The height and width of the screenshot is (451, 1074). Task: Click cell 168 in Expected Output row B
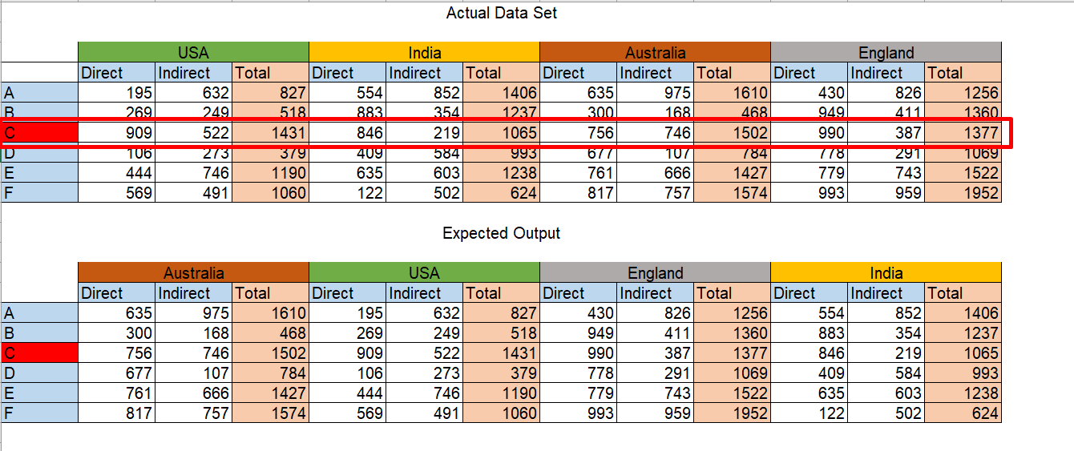point(193,332)
